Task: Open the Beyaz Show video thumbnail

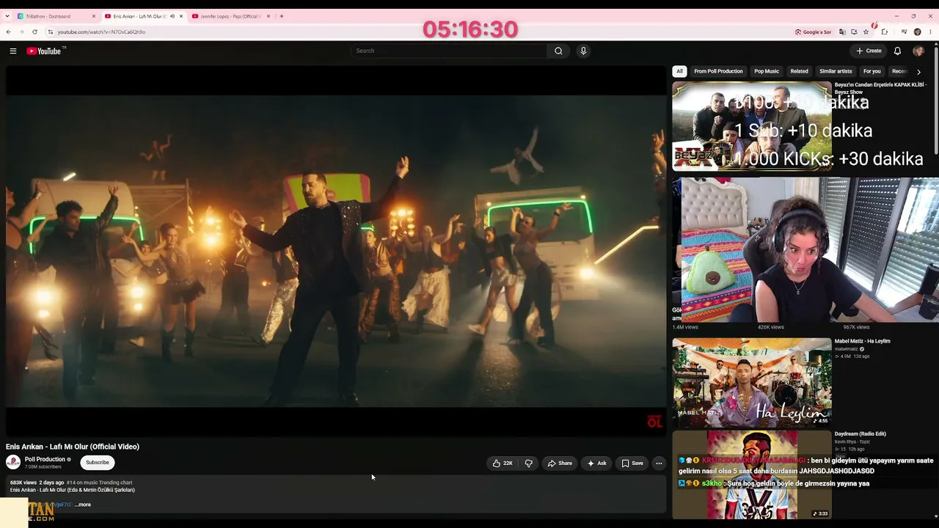Action: pos(752,125)
